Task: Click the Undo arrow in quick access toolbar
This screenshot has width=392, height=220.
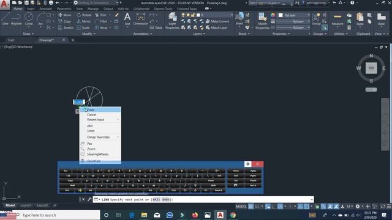Action: (x=58, y=2)
